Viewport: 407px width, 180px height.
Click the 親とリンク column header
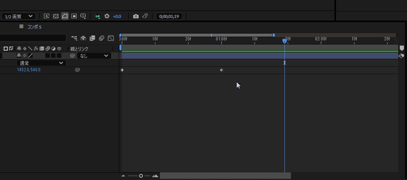pos(79,49)
